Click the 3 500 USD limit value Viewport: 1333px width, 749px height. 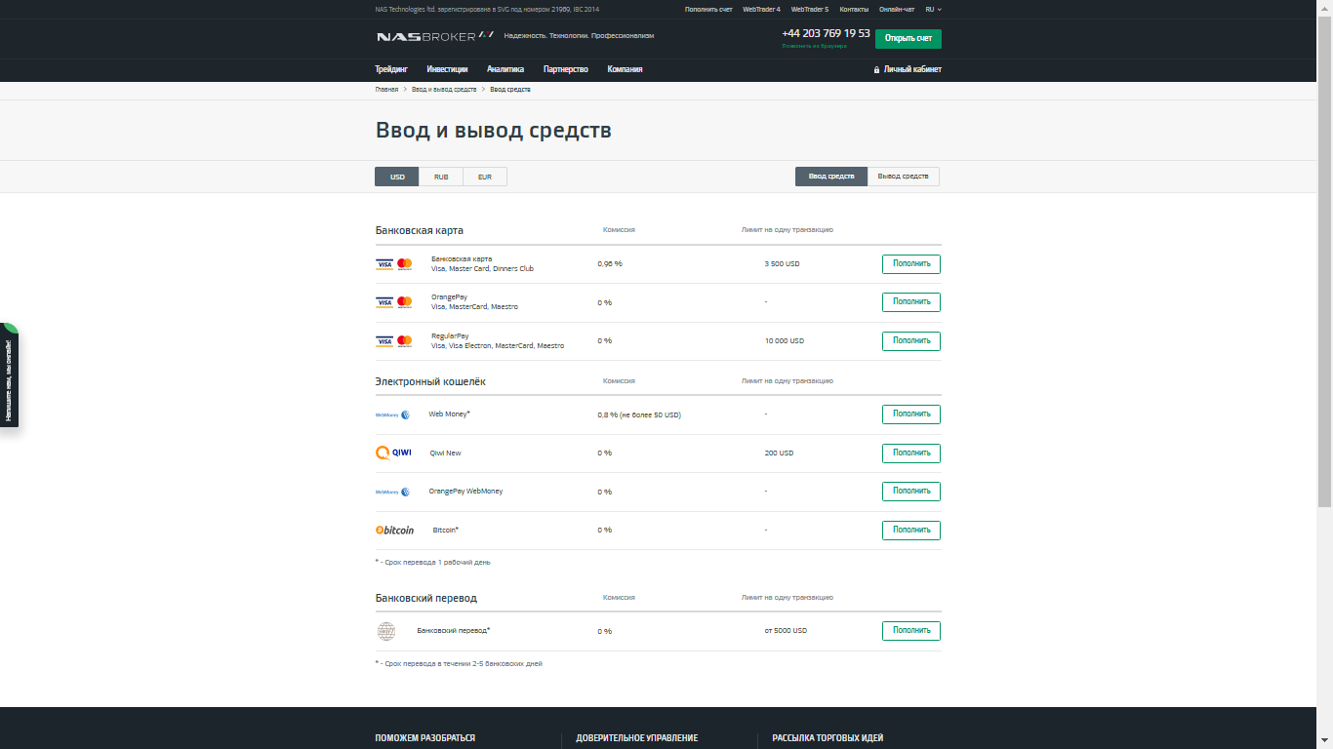[x=782, y=264]
